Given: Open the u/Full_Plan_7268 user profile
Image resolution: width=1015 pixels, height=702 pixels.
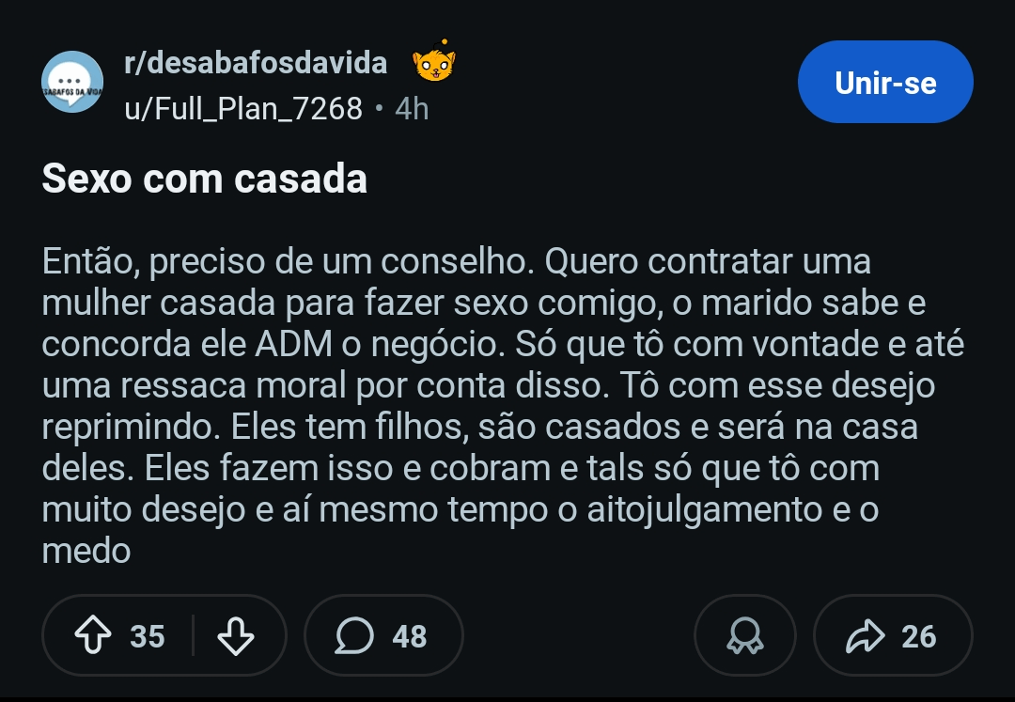Looking at the screenshot, I should (243, 109).
